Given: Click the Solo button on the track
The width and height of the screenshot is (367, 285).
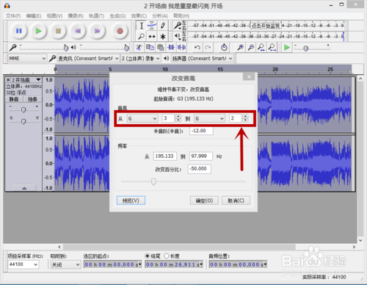Looking at the screenshot, I should 32,99.
